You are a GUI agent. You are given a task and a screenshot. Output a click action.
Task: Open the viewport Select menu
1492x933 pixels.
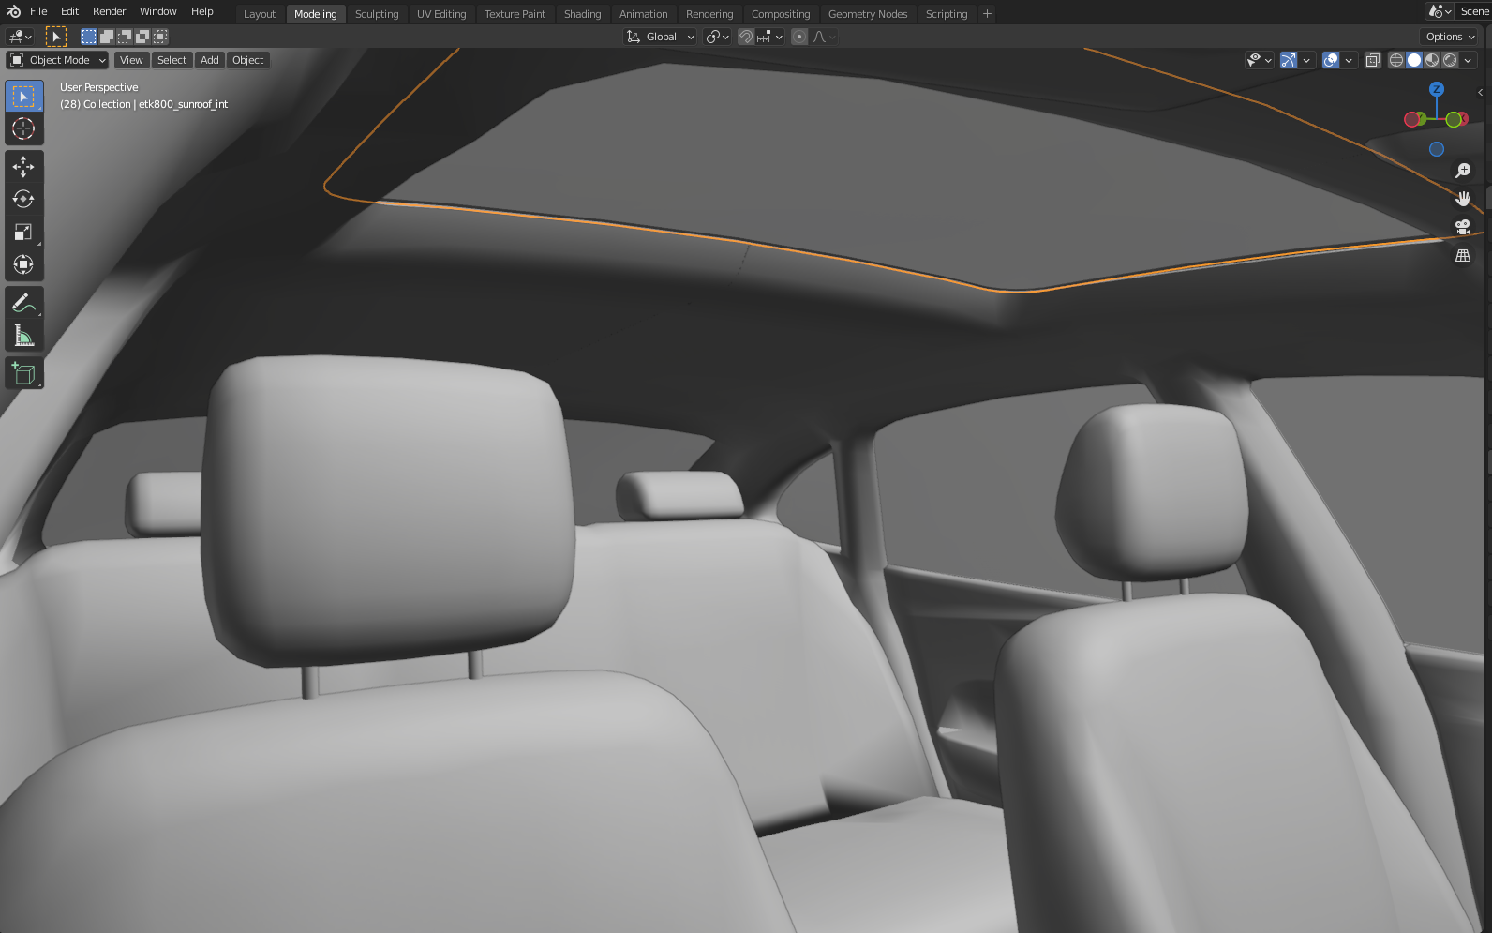[172, 60]
